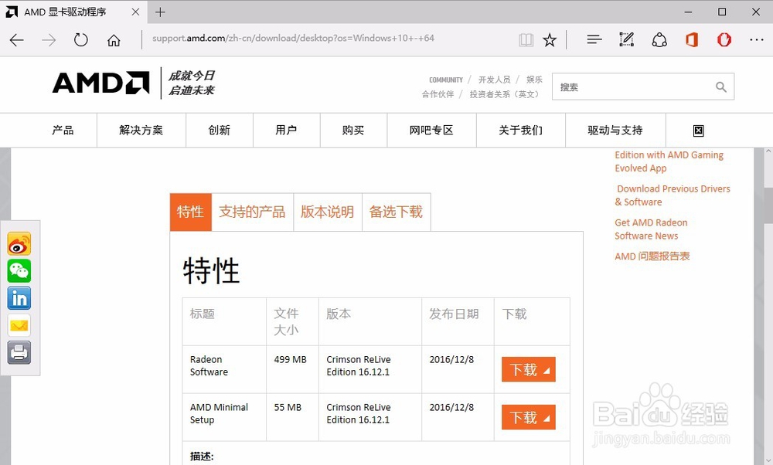Email the page via the envelope icon
773x465 pixels.
tap(19, 325)
